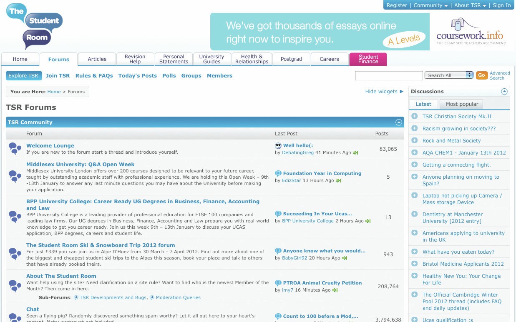Open user DebatingGreg's profile

[x=298, y=153]
